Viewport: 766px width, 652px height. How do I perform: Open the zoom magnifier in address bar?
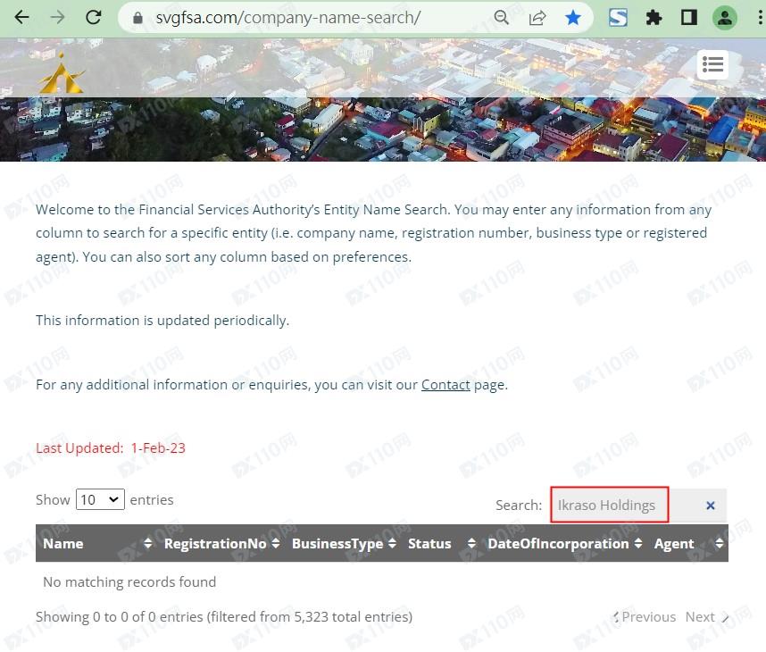(x=501, y=18)
